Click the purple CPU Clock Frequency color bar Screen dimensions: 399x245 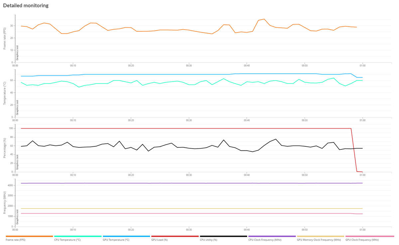[272, 236]
